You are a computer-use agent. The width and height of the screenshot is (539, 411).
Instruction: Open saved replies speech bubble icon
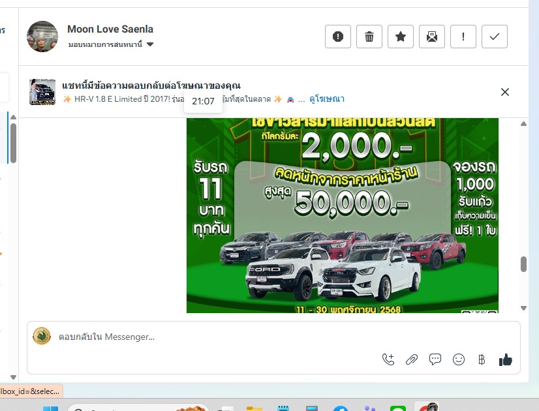point(435,359)
